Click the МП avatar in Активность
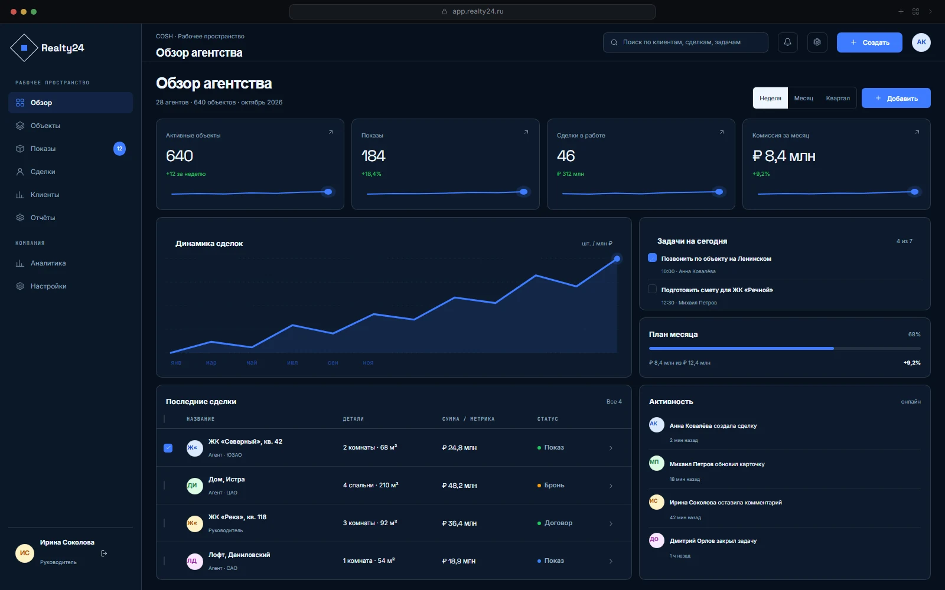 tap(656, 463)
